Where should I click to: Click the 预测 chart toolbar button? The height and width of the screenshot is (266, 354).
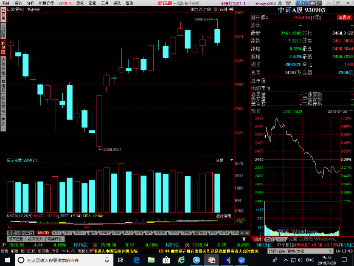click(x=223, y=9)
